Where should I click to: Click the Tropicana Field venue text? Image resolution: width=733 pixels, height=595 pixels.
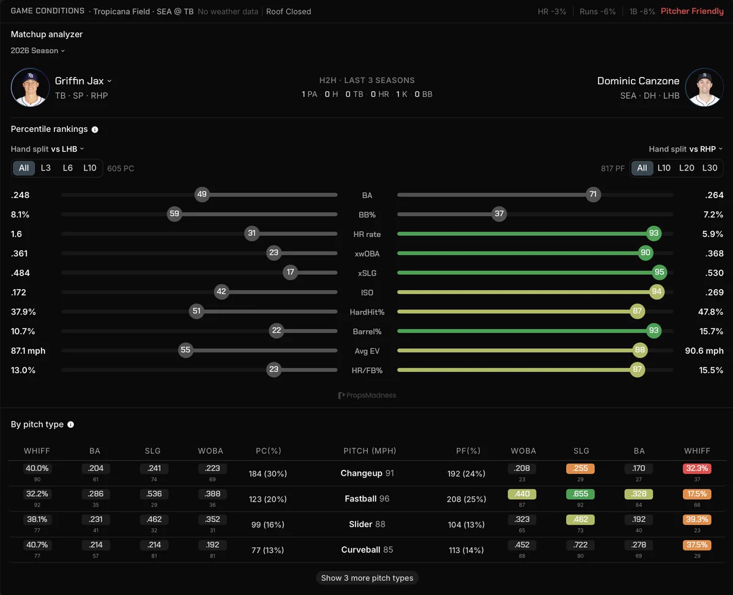[122, 12]
